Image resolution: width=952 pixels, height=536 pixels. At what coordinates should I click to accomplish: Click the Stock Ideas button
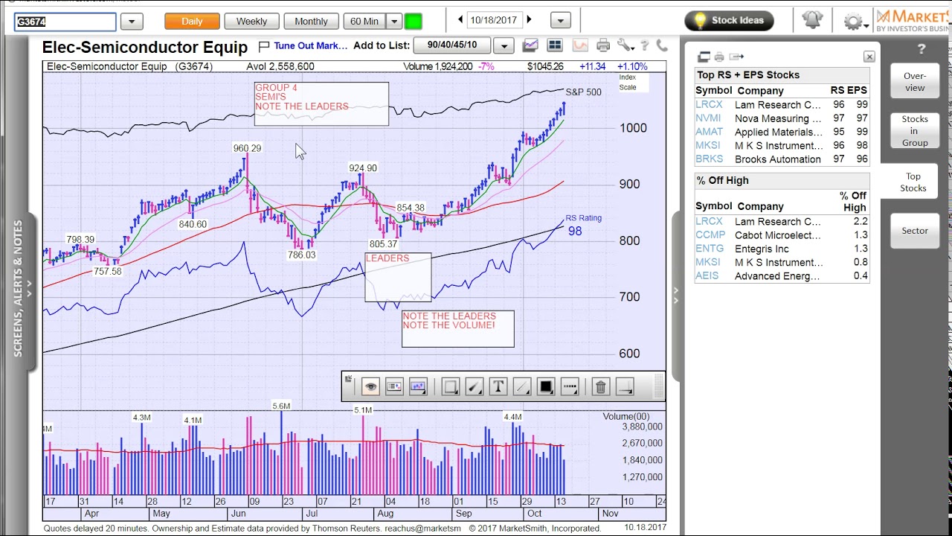coord(729,20)
